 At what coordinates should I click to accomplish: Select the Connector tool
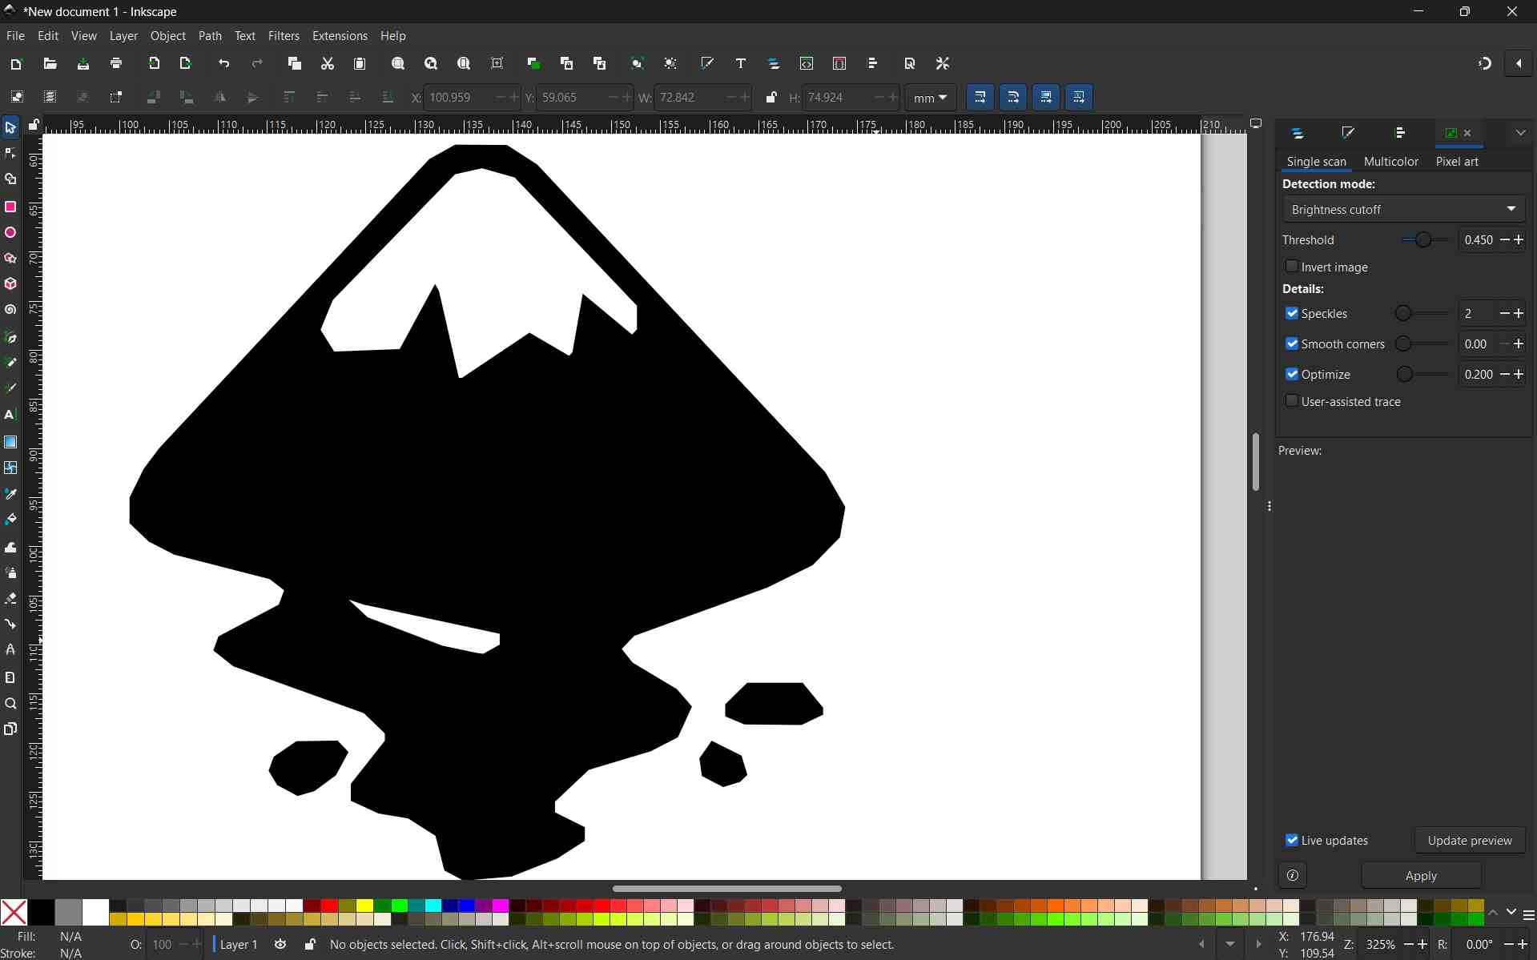pos(10,625)
